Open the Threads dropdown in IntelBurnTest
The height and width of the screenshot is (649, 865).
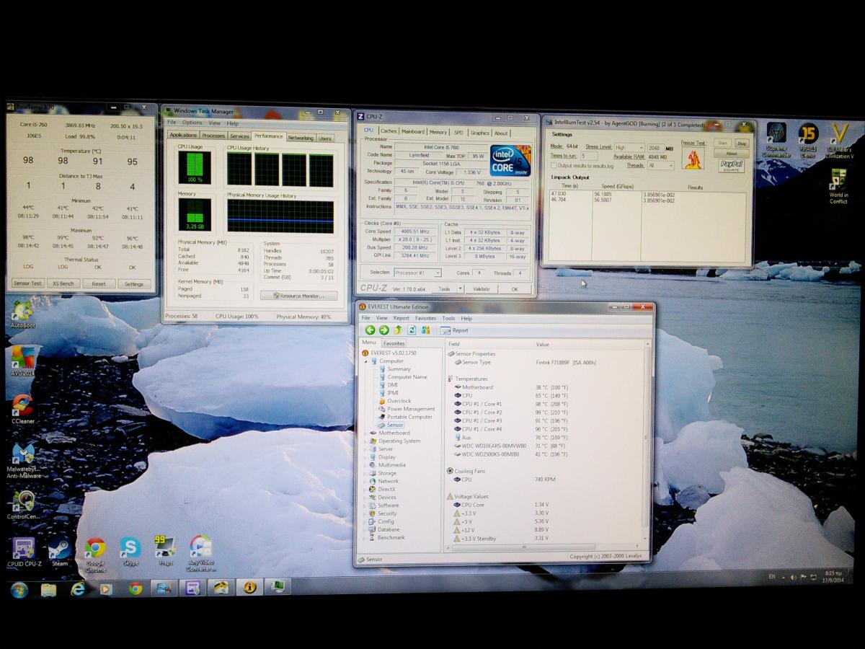click(661, 165)
